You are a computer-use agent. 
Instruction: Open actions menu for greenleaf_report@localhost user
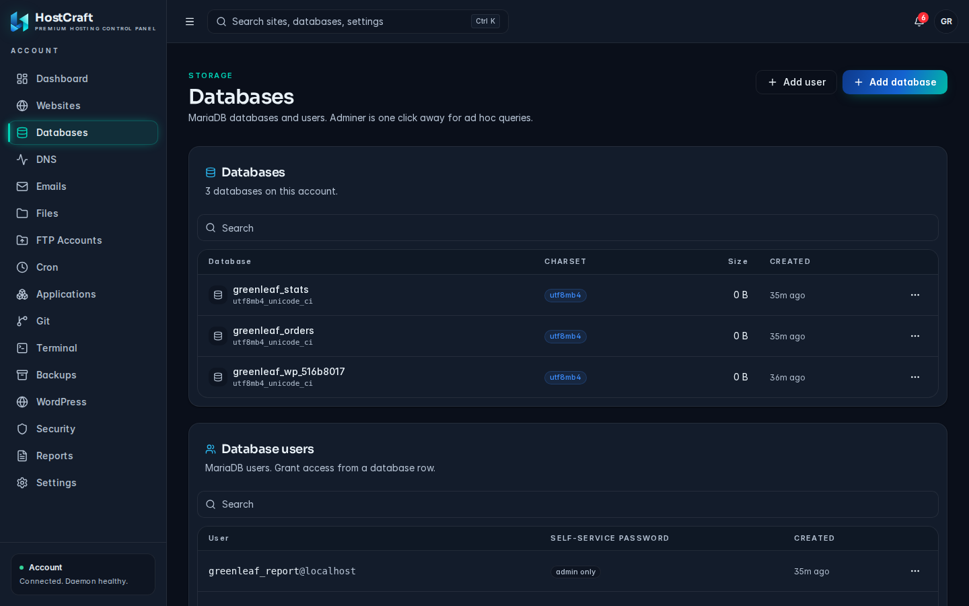click(915, 571)
